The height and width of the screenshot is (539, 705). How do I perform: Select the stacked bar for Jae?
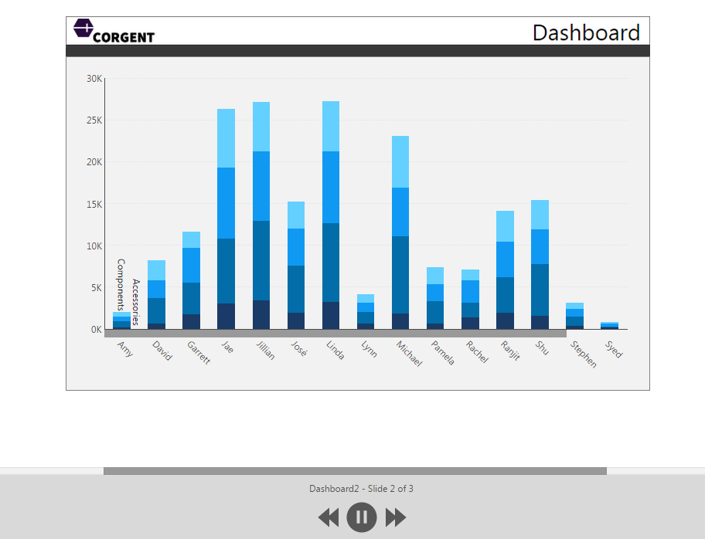click(x=226, y=219)
